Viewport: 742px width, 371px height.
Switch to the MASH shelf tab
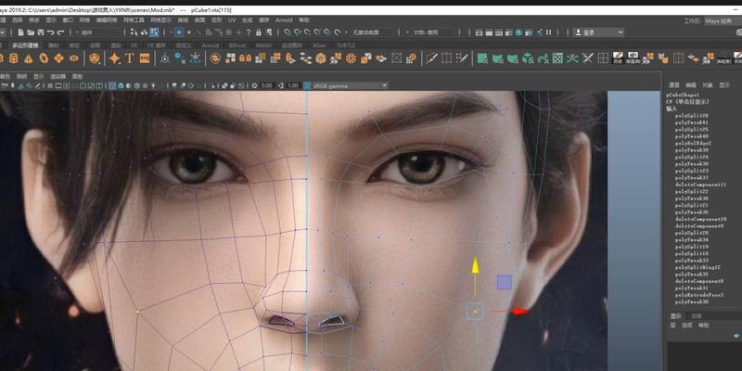pyautogui.click(x=263, y=45)
